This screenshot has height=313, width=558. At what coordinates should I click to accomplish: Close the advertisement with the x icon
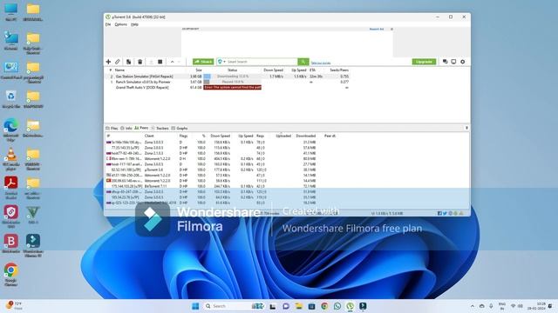click(391, 29)
